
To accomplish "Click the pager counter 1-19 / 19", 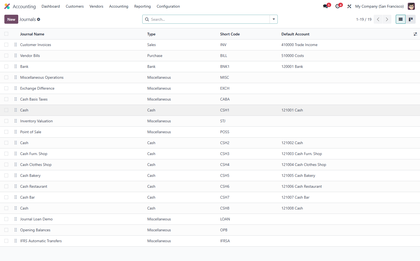I will (364, 19).
